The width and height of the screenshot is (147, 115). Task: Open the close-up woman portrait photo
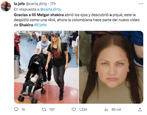click(x=111, y=67)
